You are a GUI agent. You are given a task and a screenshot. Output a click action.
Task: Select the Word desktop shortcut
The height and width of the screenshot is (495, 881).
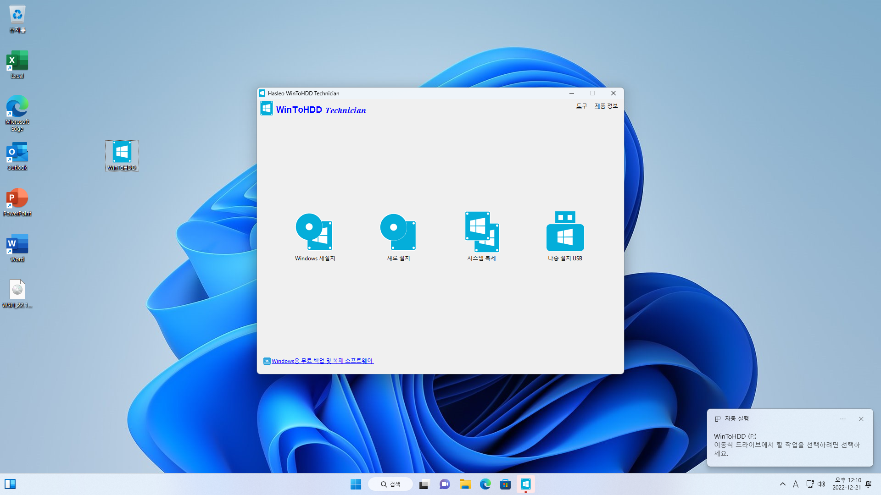point(17,248)
